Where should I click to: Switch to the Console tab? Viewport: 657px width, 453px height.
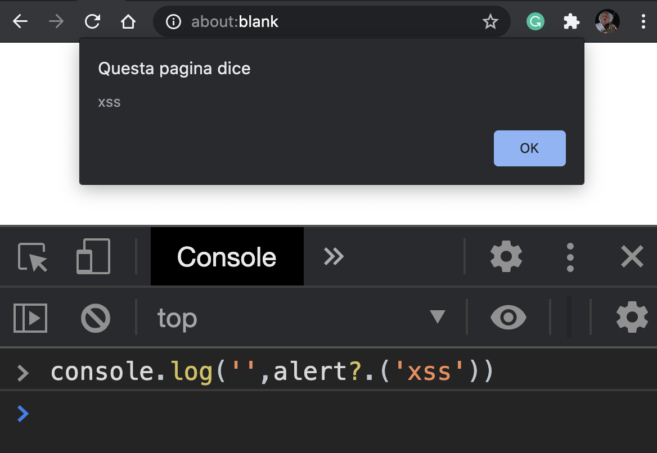(227, 256)
